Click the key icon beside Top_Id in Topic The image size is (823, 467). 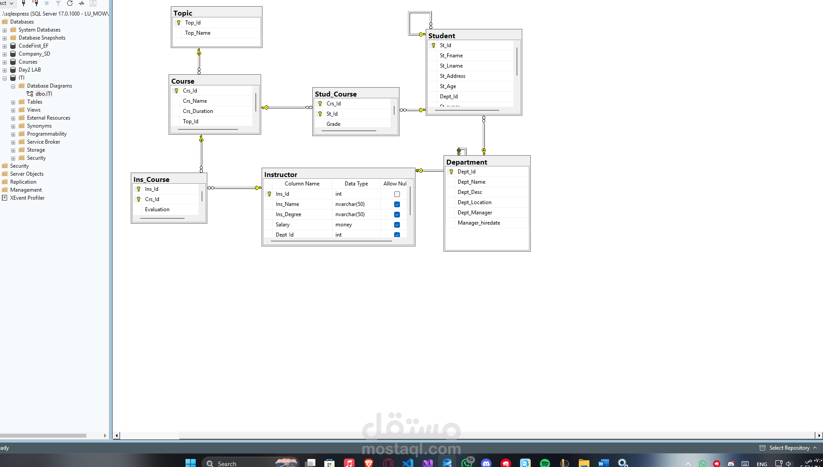[x=178, y=23]
